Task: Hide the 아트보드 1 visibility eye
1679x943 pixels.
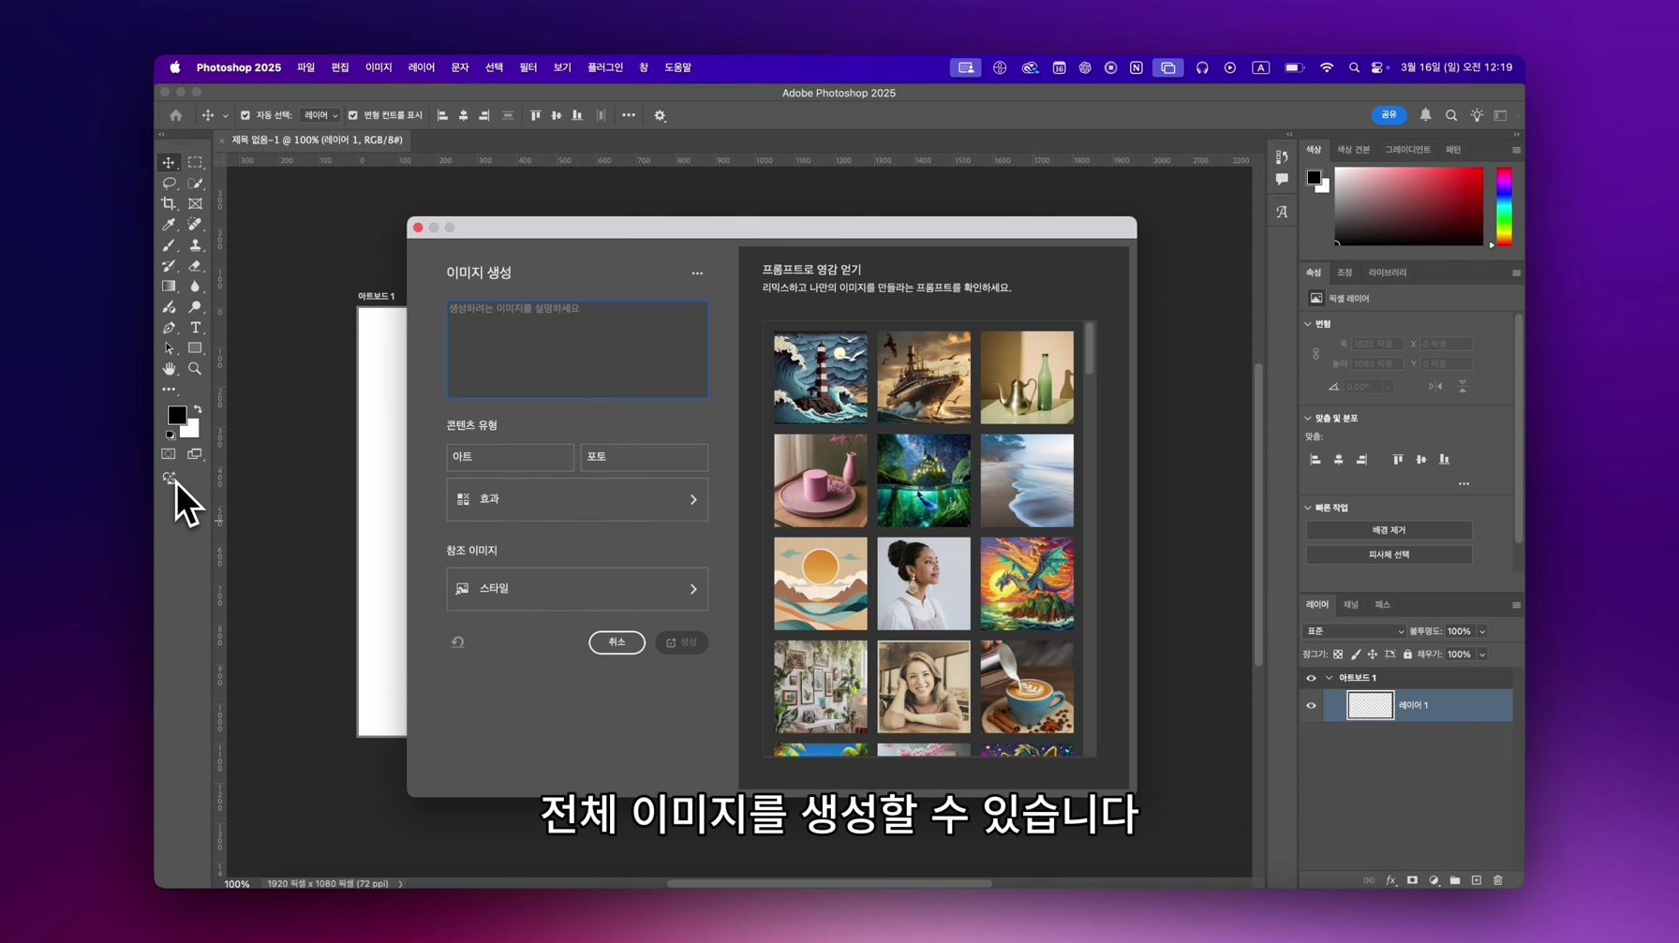Action: (1311, 678)
